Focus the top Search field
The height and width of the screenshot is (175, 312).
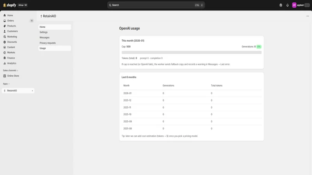click(x=156, y=5)
